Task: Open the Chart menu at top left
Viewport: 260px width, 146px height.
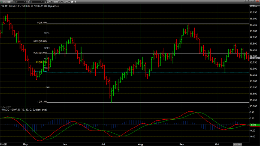Action: pyautogui.click(x=6, y=2)
